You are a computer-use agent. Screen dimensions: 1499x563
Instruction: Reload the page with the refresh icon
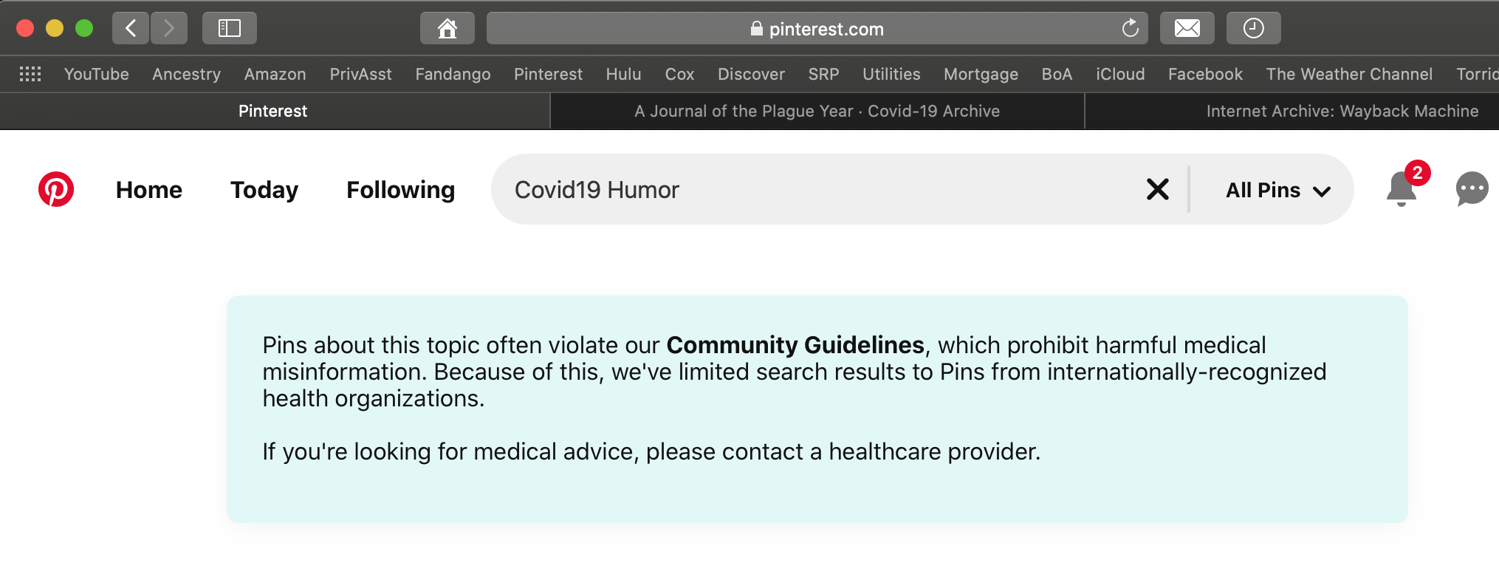(x=1130, y=29)
